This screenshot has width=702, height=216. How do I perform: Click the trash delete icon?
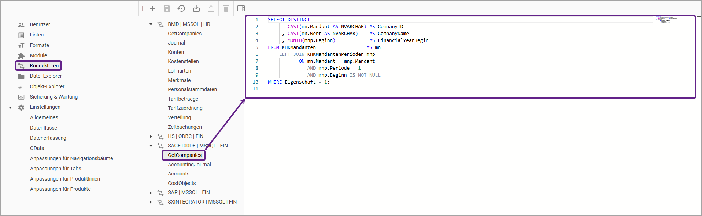226,8
